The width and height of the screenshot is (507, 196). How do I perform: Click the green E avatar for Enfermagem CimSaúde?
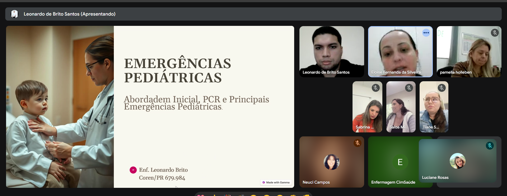[x=400, y=162]
